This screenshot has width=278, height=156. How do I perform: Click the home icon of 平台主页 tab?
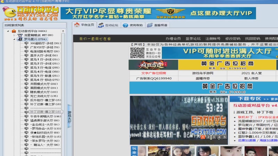[x=77, y=25]
